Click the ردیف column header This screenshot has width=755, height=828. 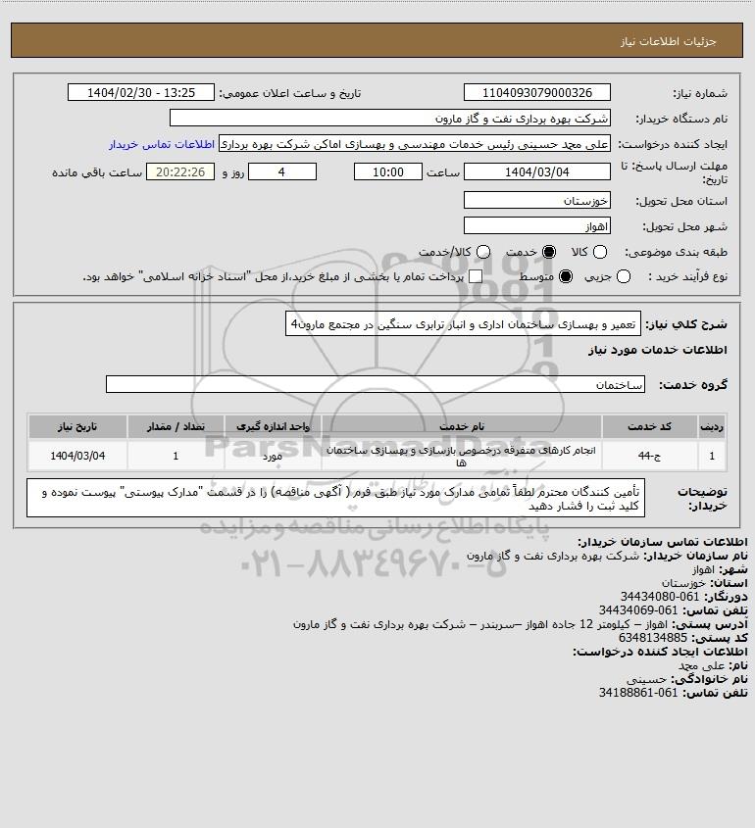click(712, 426)
